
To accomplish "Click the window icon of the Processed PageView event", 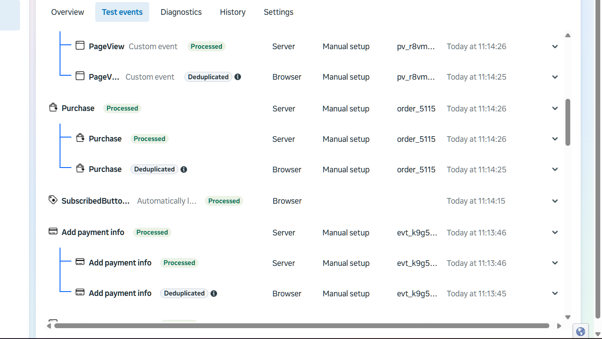I will [x=80, y=46].
